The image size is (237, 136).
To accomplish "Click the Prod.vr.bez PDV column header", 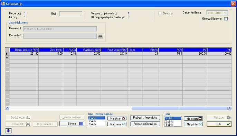I will click(x=114, y=50).
